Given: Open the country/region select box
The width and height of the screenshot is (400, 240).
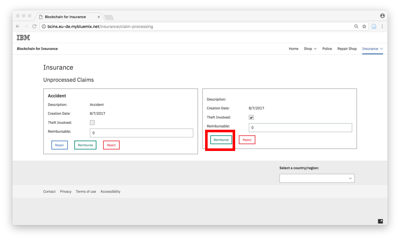Looking at the screenshot, I should point(317,178).
